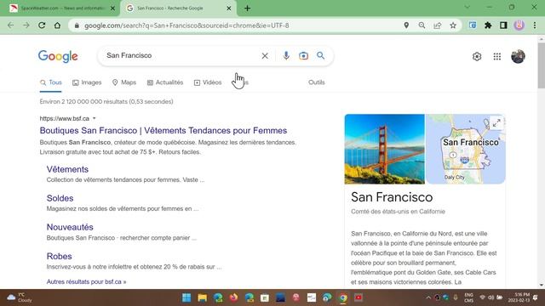545x306 pixels.
Task: Expand the map with the fullscreen arrows icon
Action: point(496,122)
